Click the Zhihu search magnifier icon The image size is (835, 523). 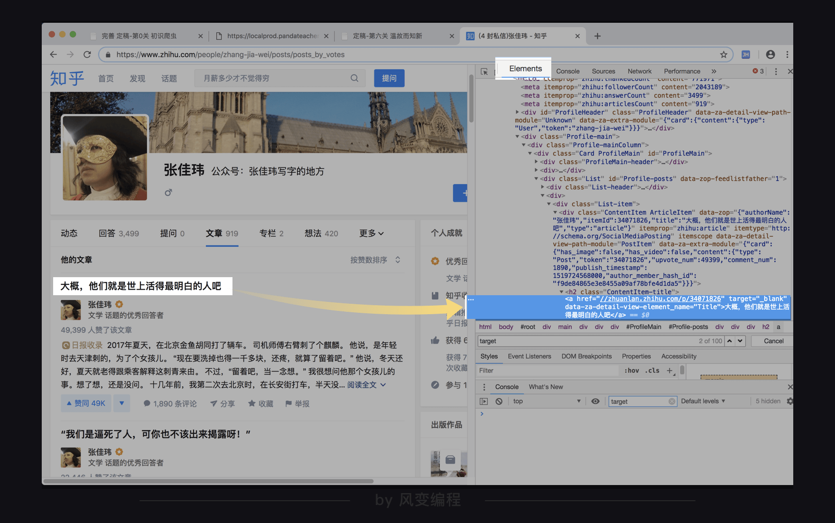pos(354,78)
